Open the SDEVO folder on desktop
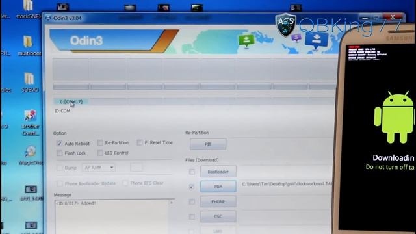The image size is (416, 234). (29, 83)
